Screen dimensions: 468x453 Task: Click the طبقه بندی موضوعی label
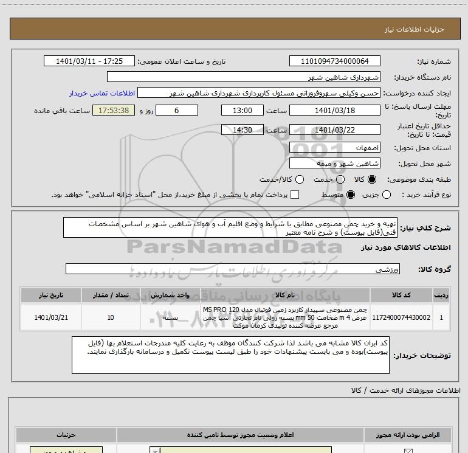coord(419,179)
